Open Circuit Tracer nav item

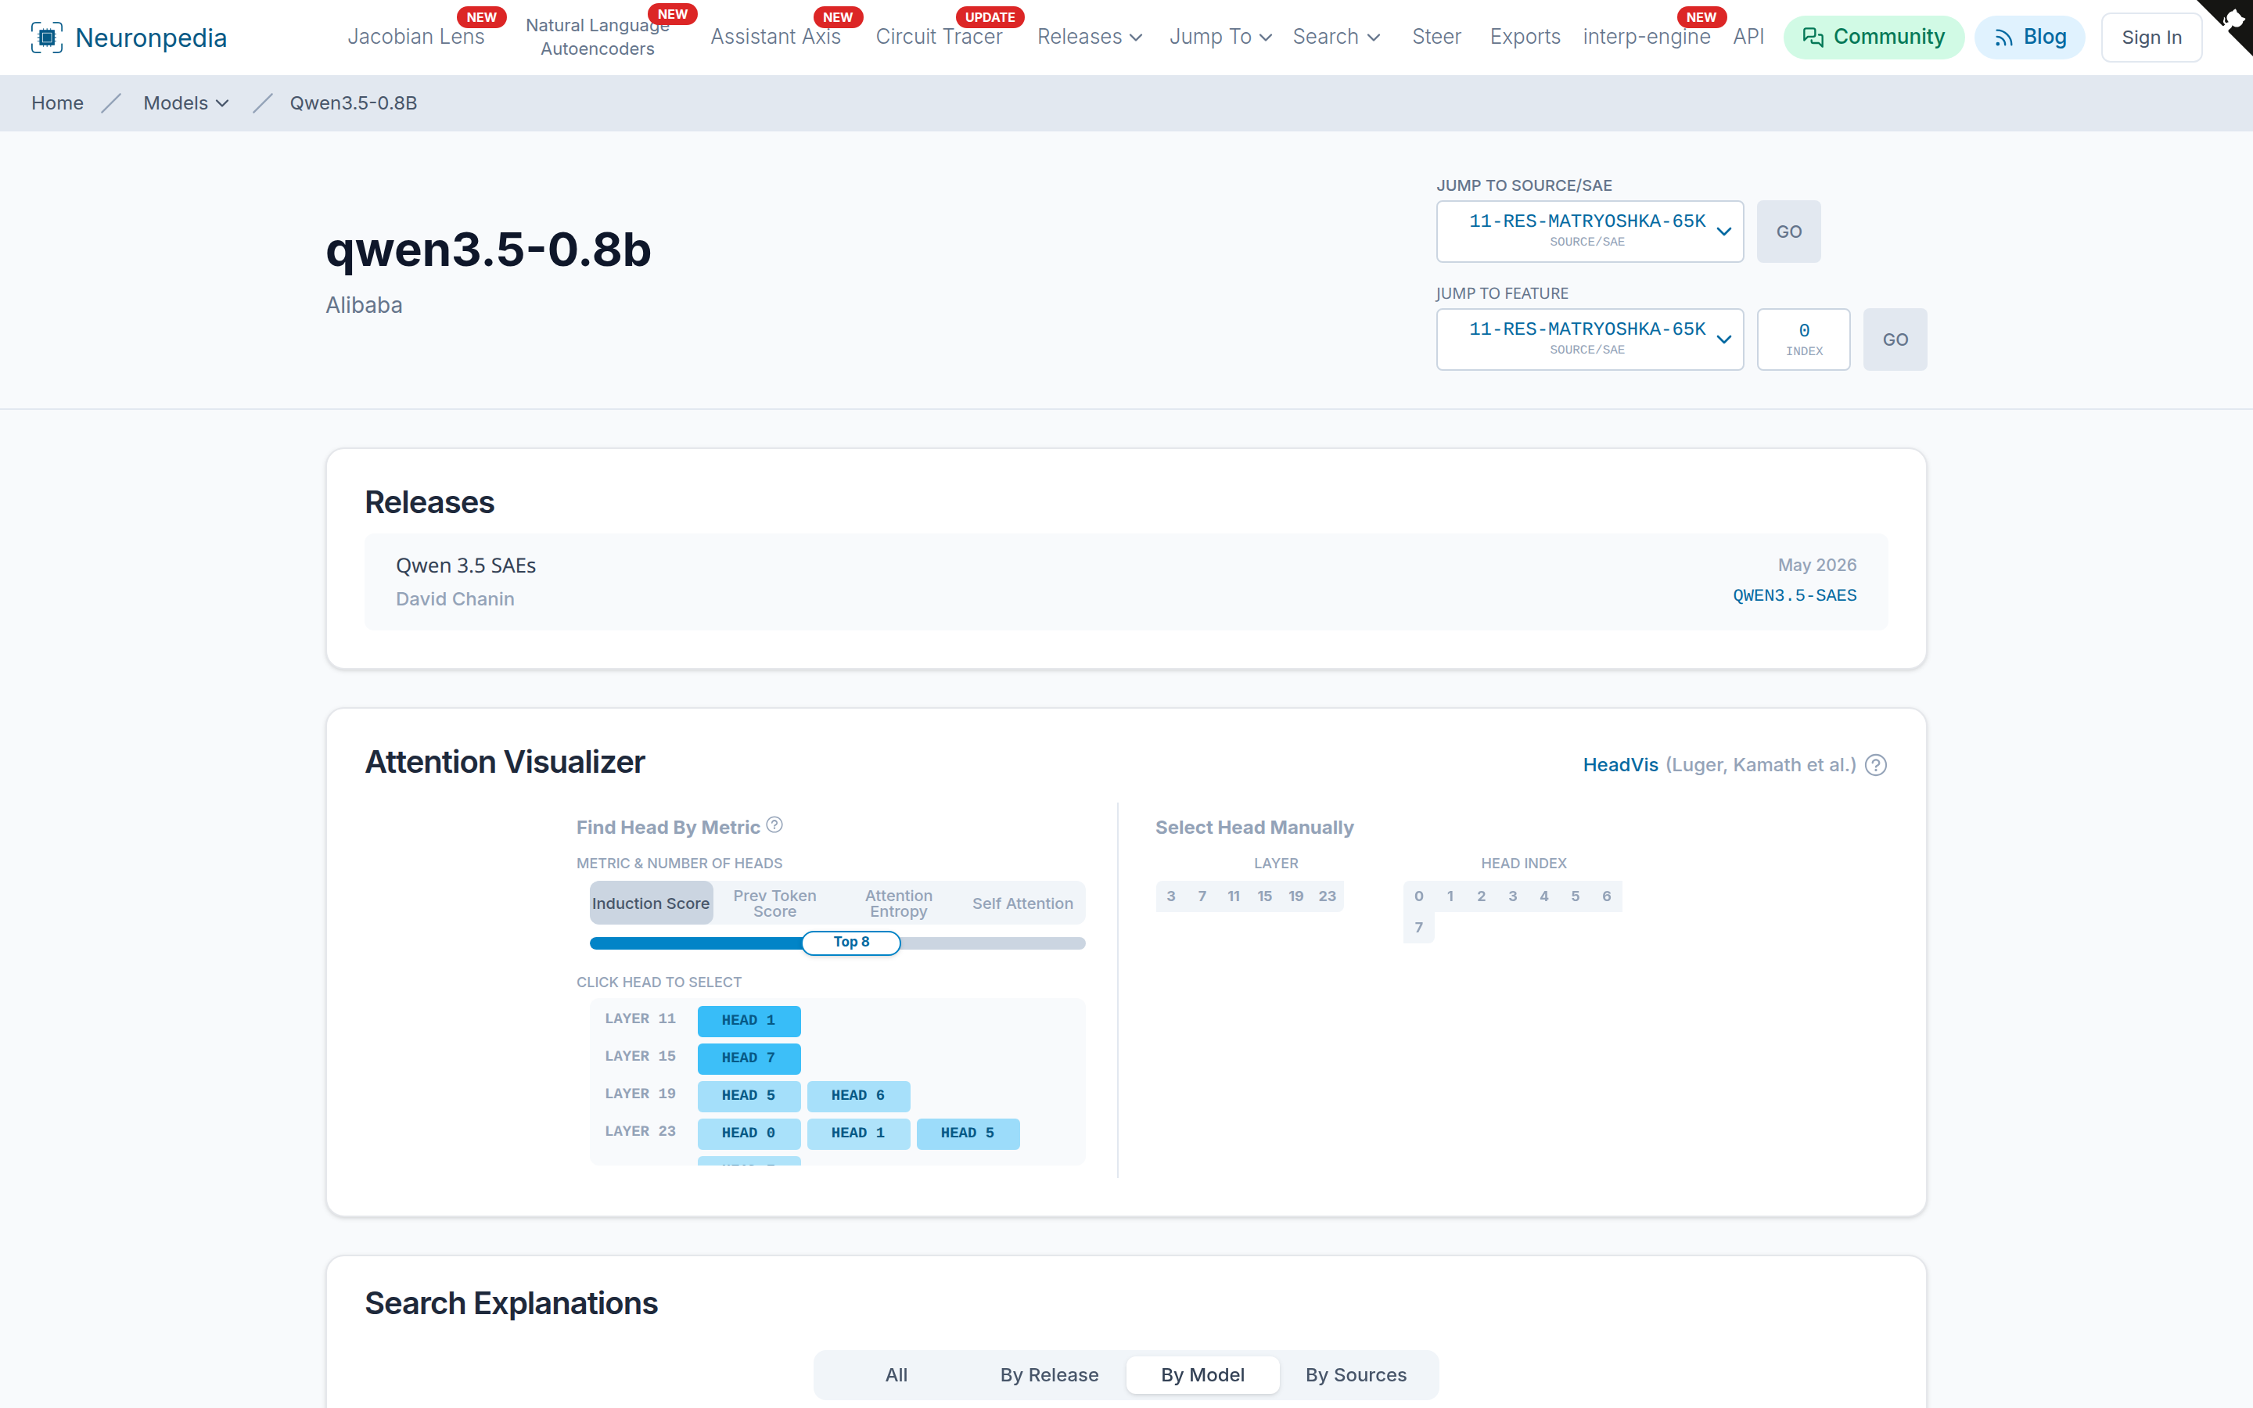(x=939, y=38)
